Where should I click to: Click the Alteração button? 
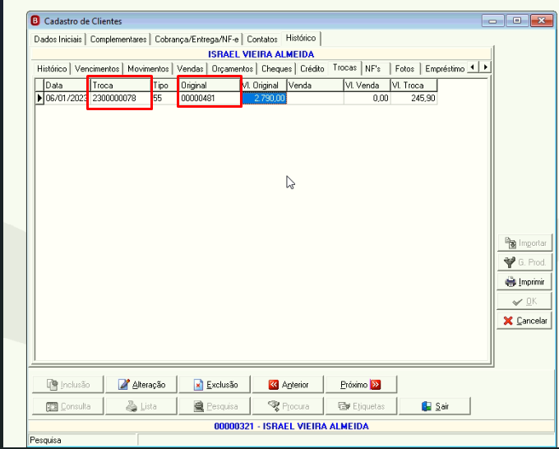coord(141,385)
